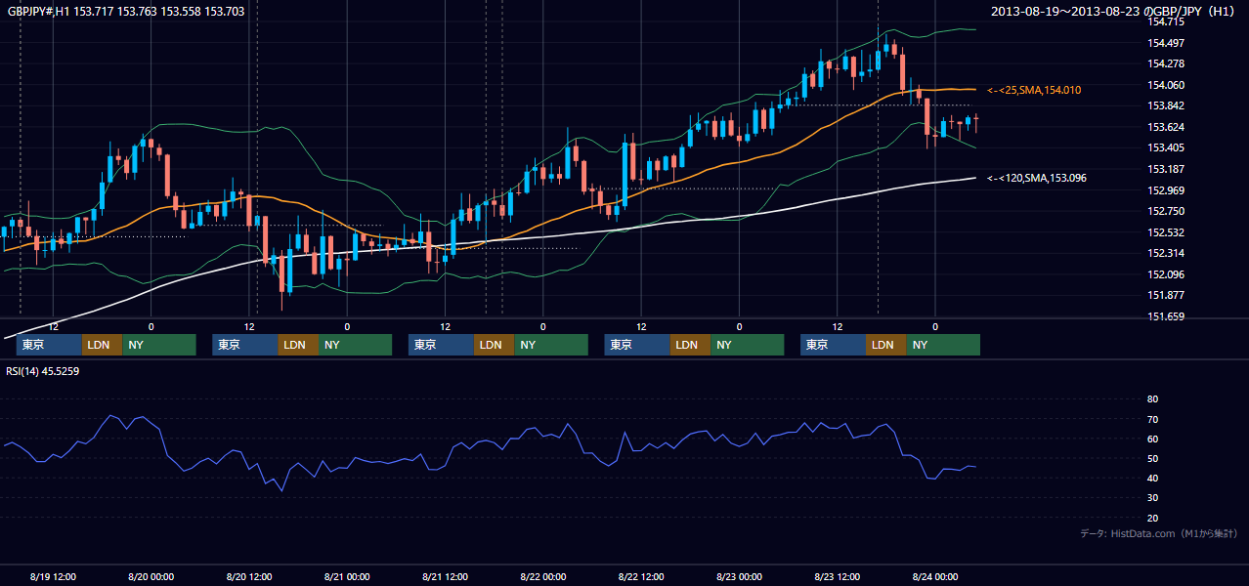Select the 8/22 00:00 time marker
Image resolution: width=1249 pixels, height=586 pixels.
point(543,576)
